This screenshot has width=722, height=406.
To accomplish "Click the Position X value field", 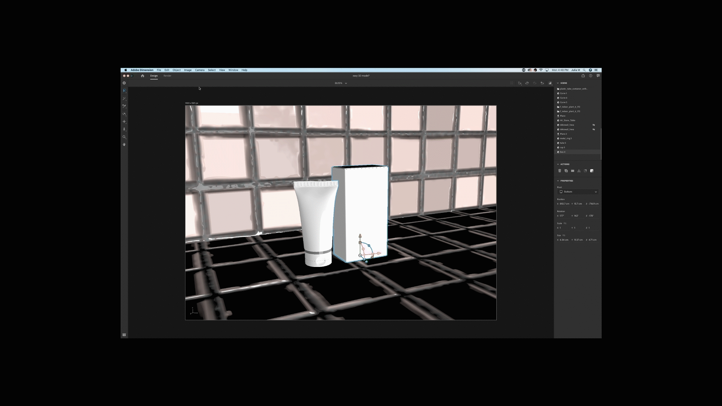I will click(564, 204).
